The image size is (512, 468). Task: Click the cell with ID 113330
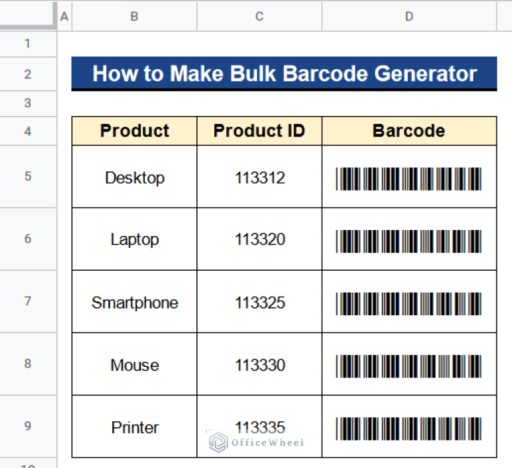click(x=259, y=365)
